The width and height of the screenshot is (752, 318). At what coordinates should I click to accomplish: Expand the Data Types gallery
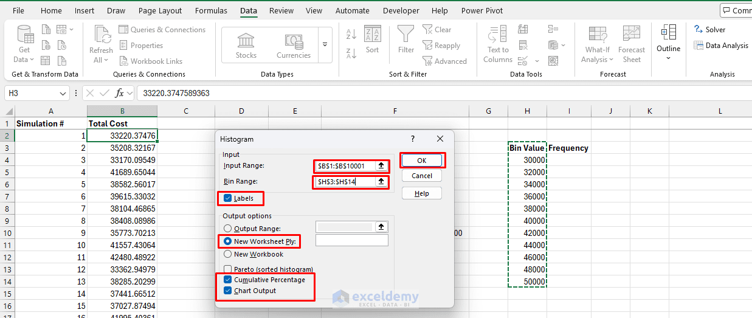(x=325, y=45)
